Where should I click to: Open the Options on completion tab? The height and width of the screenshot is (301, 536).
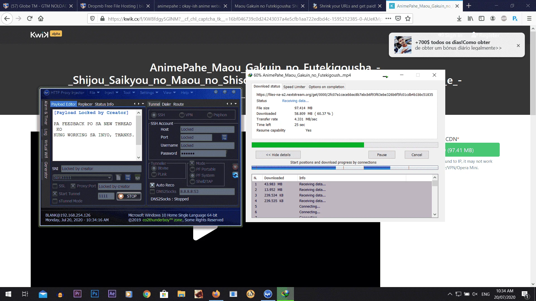pos(326,87)
